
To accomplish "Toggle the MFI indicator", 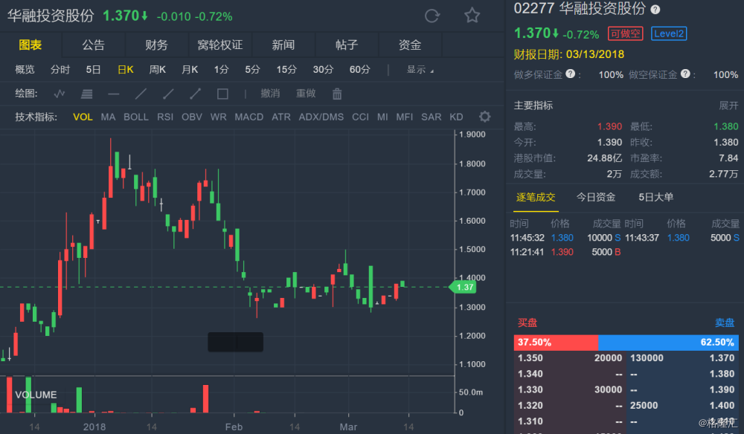I will coord(405,117).
